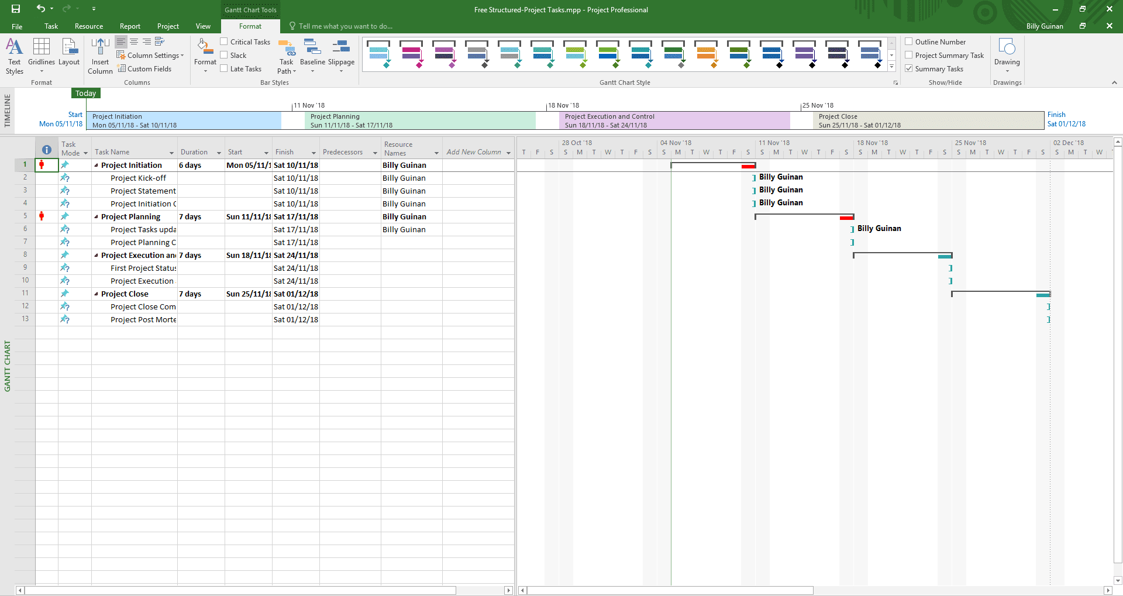Open Predecessors column filter dropdown

pyautogui.click(x=375, y=153)
